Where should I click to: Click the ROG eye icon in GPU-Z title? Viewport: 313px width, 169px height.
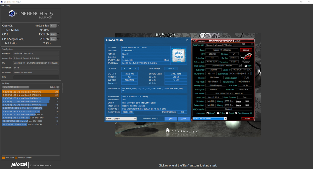pos(195,40)
